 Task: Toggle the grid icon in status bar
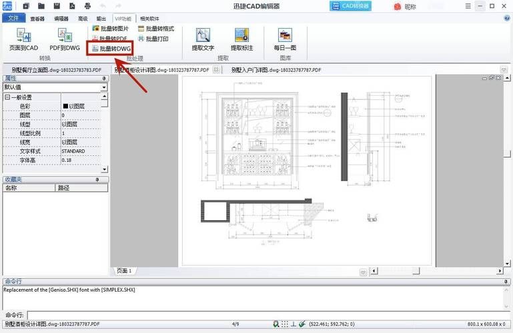285,324
